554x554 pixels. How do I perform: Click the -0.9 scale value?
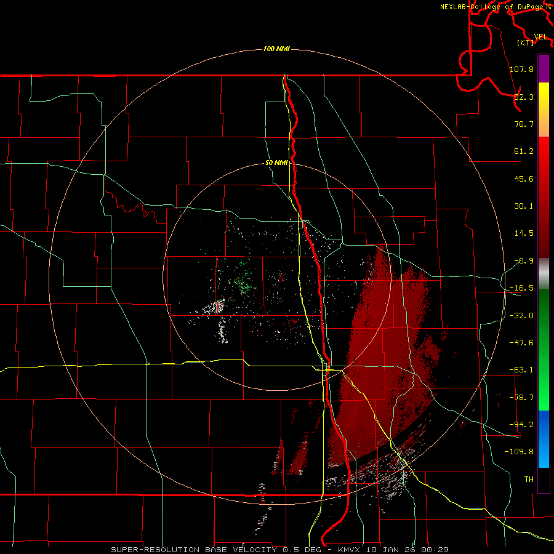524,261
